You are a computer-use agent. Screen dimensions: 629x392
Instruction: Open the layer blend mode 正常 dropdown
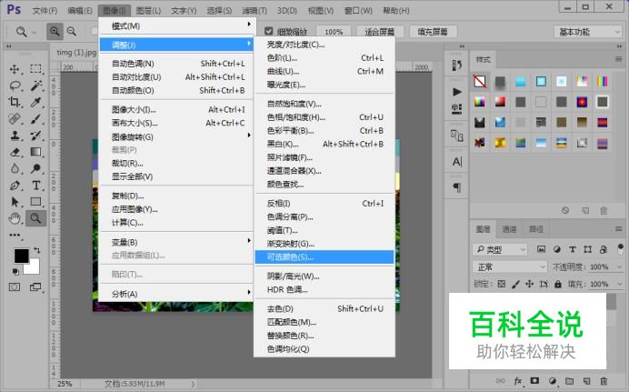(509, 266)
